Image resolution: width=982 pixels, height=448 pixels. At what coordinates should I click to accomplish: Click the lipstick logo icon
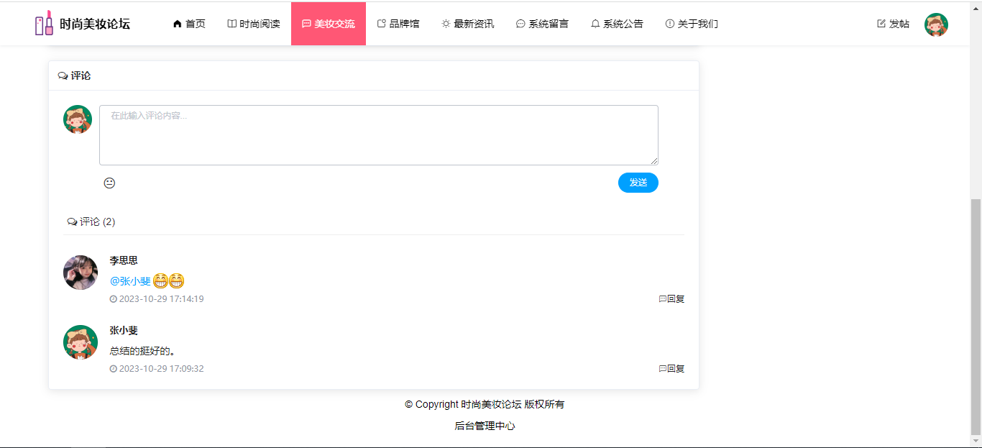44,23
